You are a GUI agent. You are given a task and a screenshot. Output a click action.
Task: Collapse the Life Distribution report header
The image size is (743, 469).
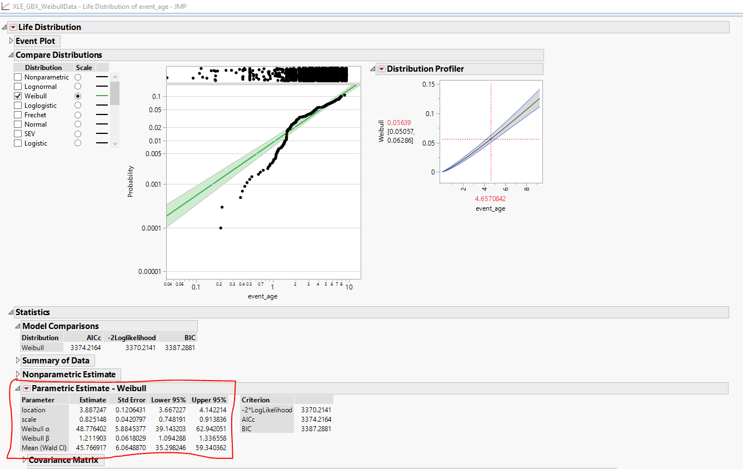[4, 27]
